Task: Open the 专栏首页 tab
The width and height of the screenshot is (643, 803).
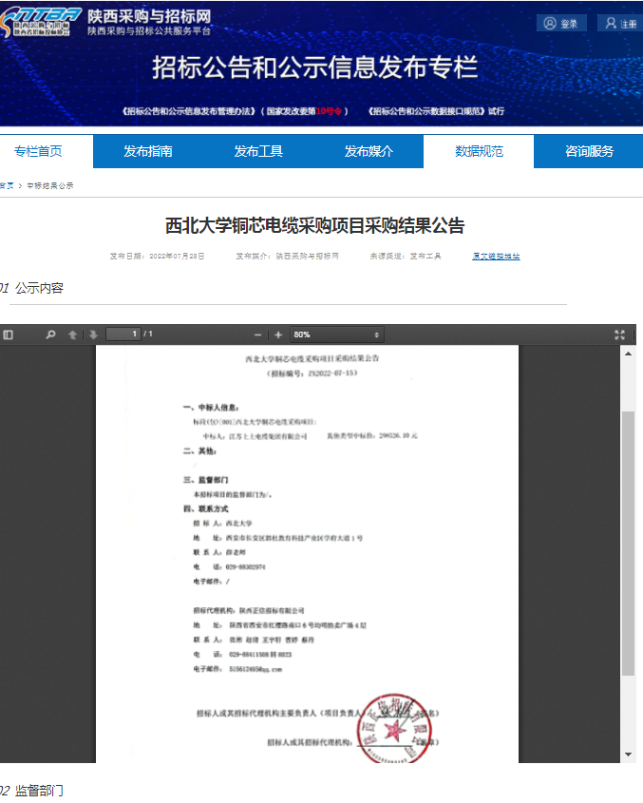Action: pyautogui.click(x=38, y=151)
